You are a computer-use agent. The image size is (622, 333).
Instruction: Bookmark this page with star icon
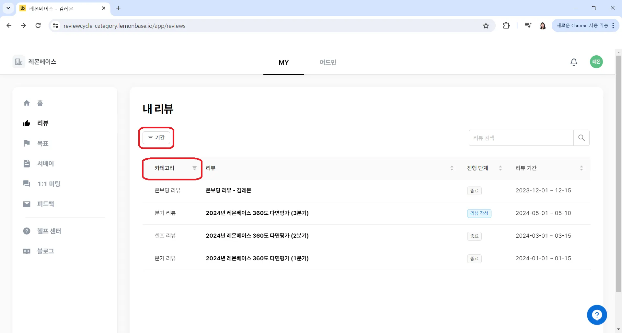coord(486,26)
